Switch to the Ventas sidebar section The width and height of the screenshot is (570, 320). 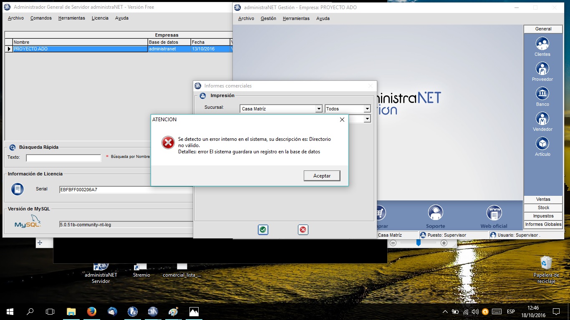click(x=543, y=199)
